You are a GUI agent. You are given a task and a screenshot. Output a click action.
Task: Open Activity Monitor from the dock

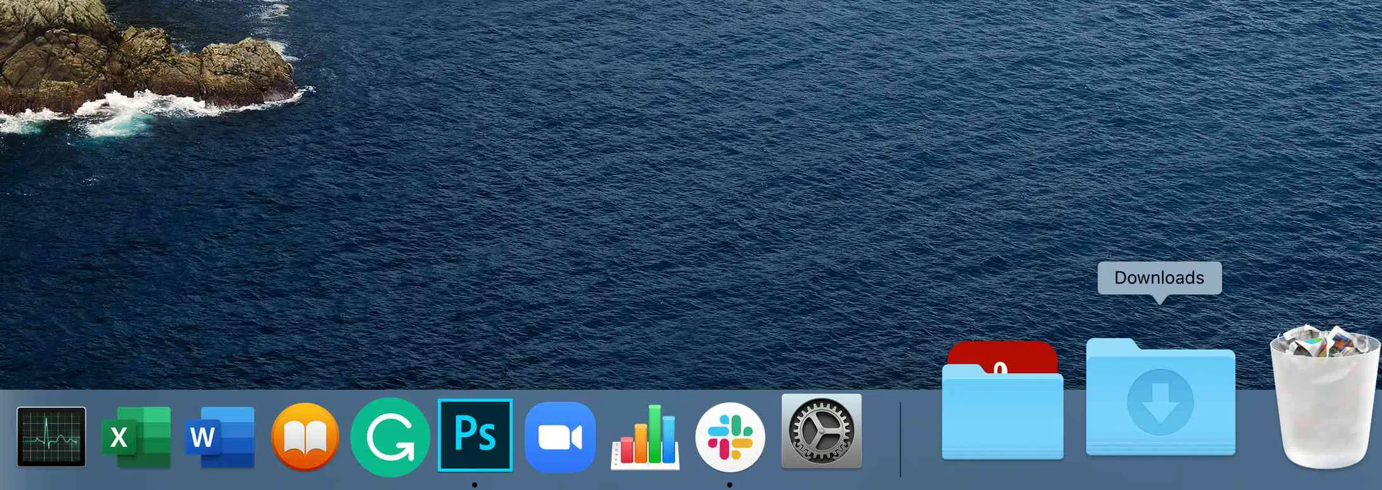click(51, 437)
